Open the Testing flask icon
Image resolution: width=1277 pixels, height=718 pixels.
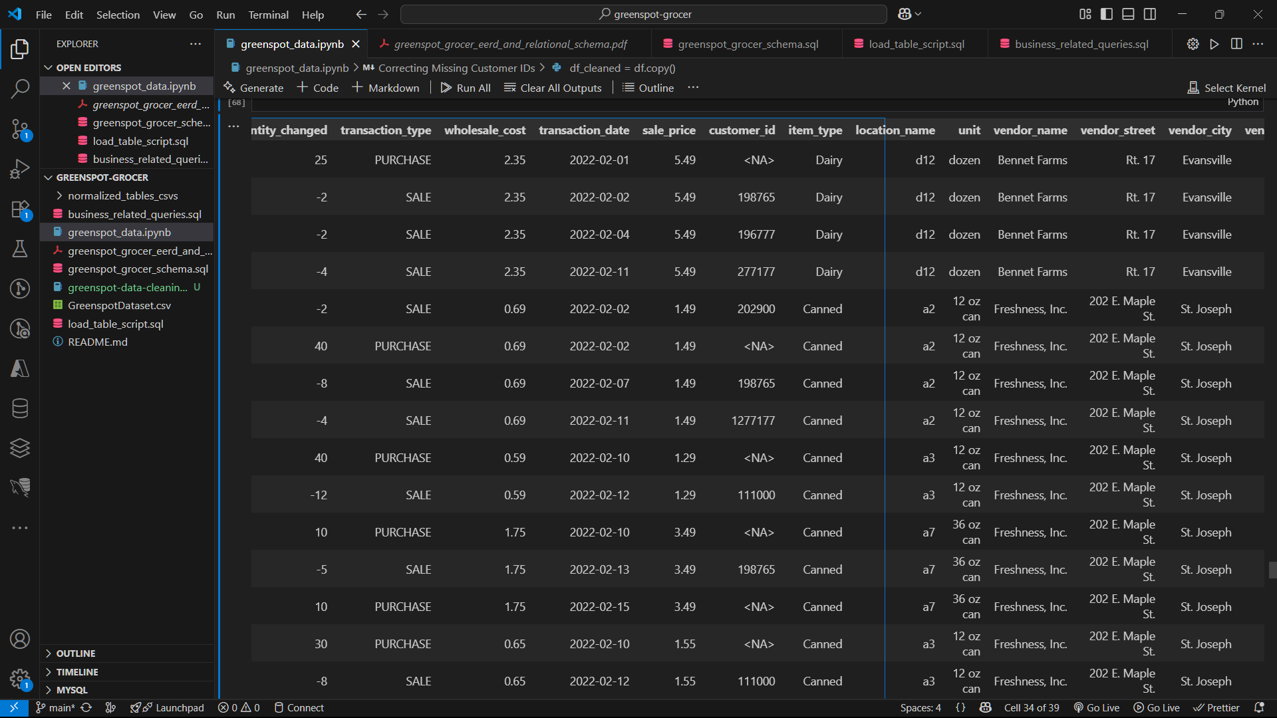20,249
